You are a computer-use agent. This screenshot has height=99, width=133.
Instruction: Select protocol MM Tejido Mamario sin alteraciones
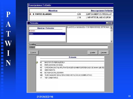click(72, 75)
